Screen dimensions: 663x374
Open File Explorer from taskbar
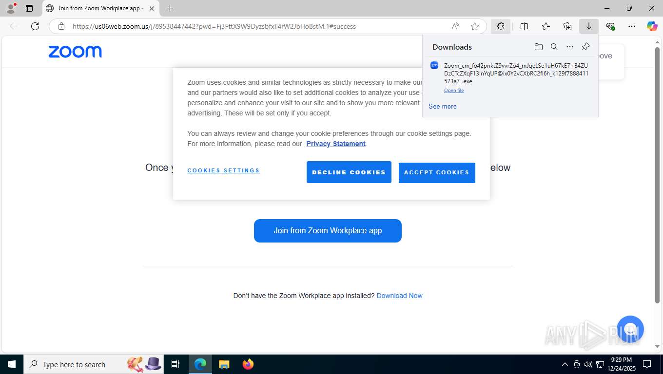coord(224,364)
